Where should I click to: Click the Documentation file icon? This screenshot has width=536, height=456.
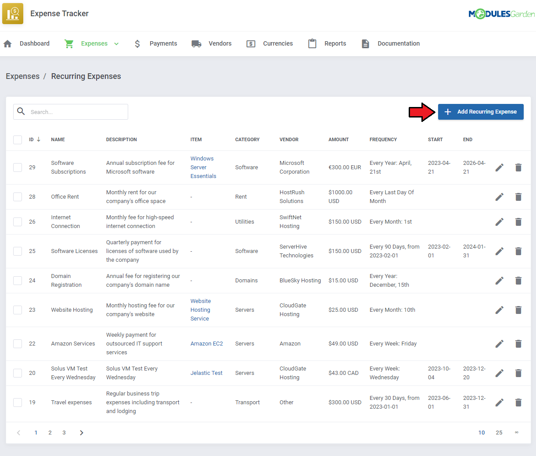coord(365,44)
